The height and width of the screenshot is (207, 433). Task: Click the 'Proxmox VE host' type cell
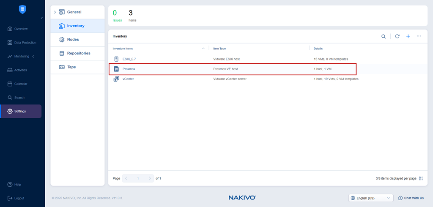click(x=225, y=69)
